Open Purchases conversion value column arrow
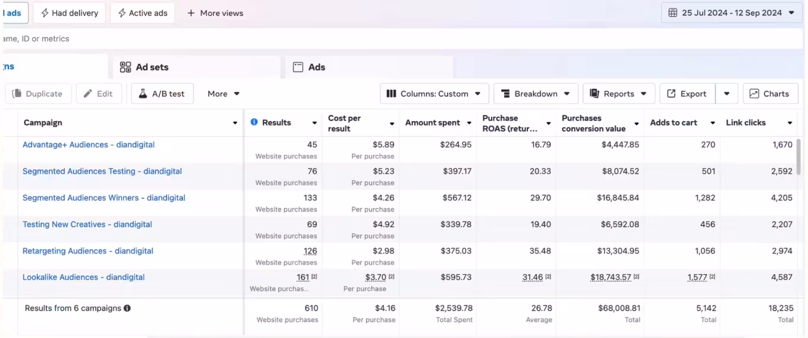Viewport: 808px width, 338px height. pyautogui.click(x=636, y=123)
